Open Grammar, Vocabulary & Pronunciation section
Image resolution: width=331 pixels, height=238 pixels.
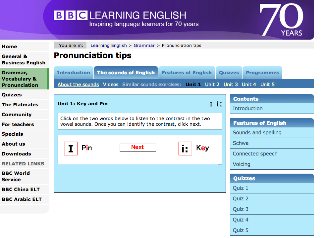(25, 79)
